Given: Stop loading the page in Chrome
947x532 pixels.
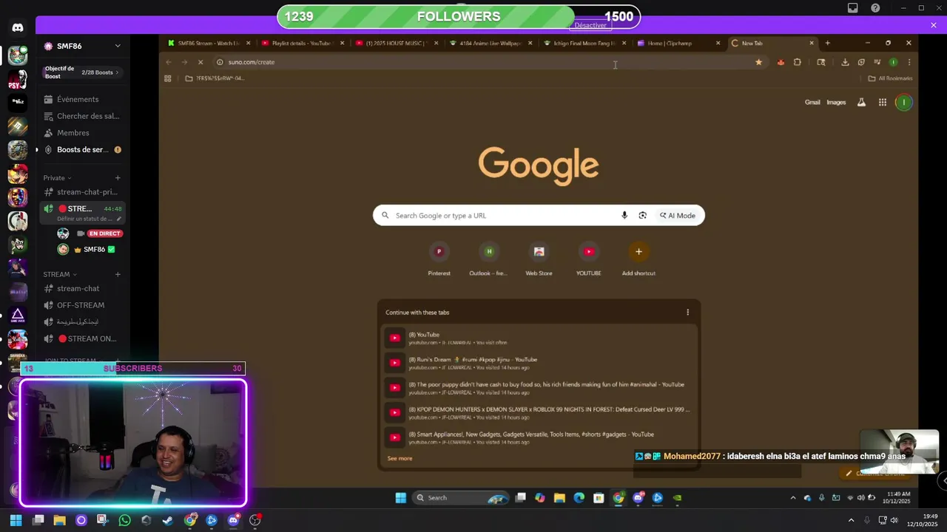Looking at the screenshot, I should pos(200,62).
